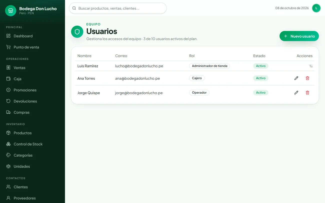Image resolution: width=325 pixels, height=203 pixels.
Task: Open the user avatar L in header
Action: pos(316,8)
